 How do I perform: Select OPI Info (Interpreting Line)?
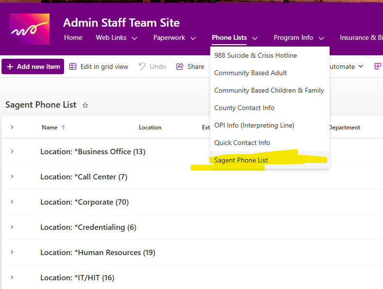[254, 125]
